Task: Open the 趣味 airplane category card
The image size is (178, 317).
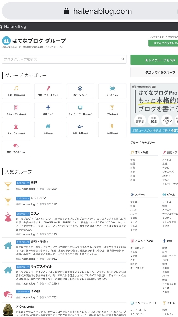Action: [x=48, y=110]
